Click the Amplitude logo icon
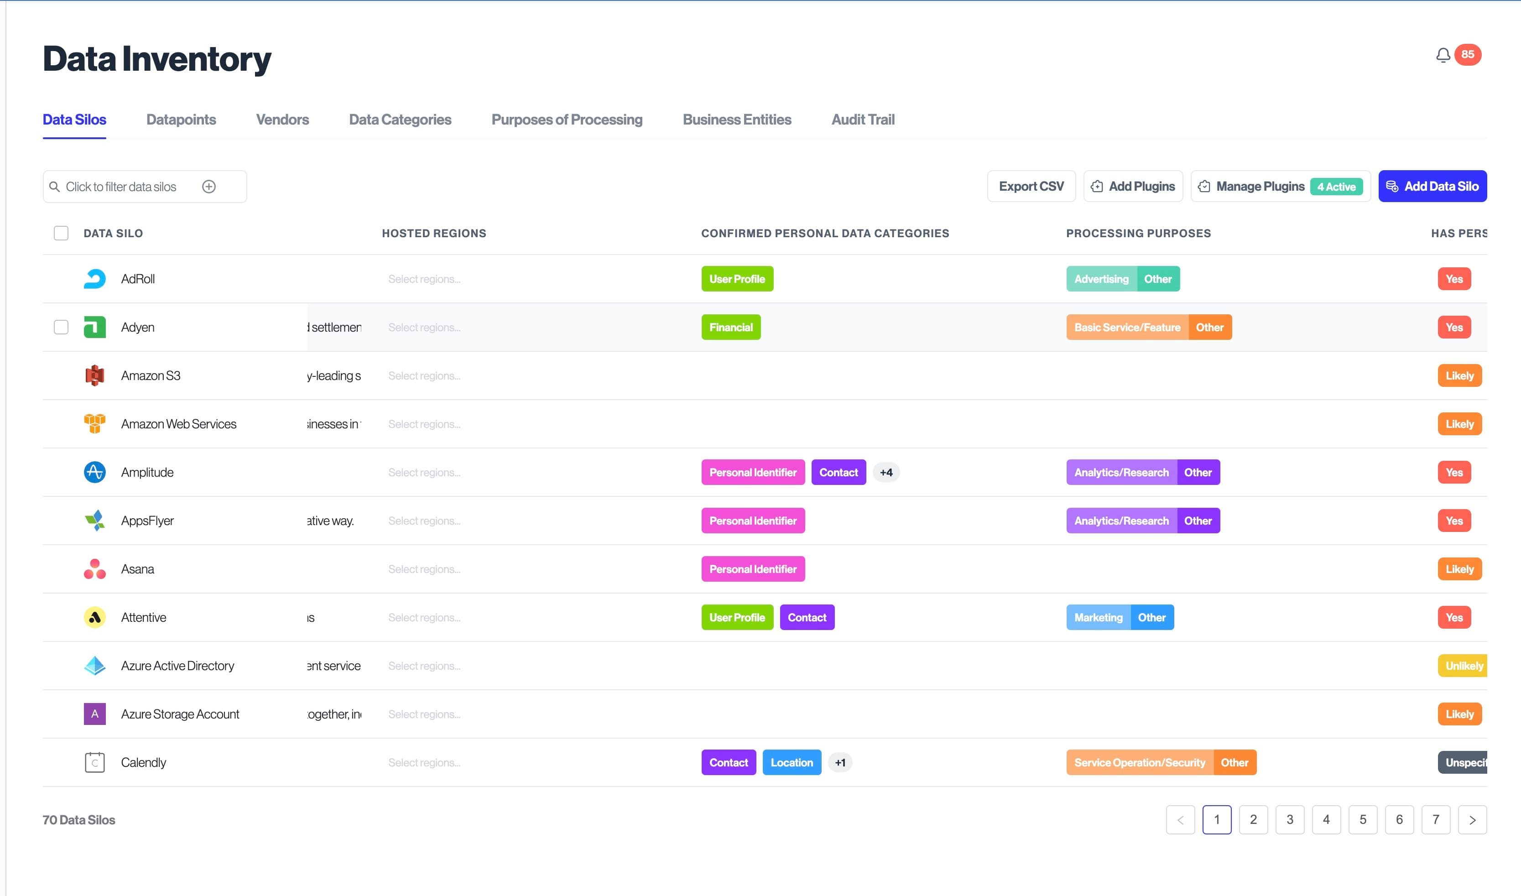Screen dimensions: 1521x896 pos(95,472)
